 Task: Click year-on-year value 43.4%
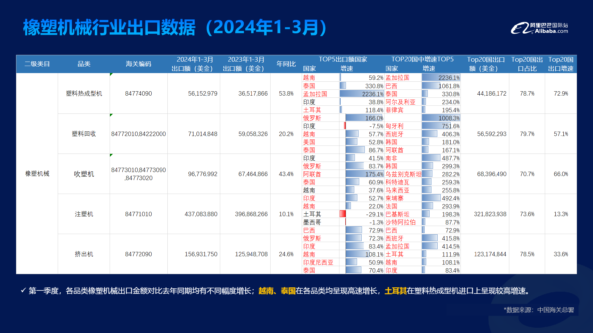point(286,174)
